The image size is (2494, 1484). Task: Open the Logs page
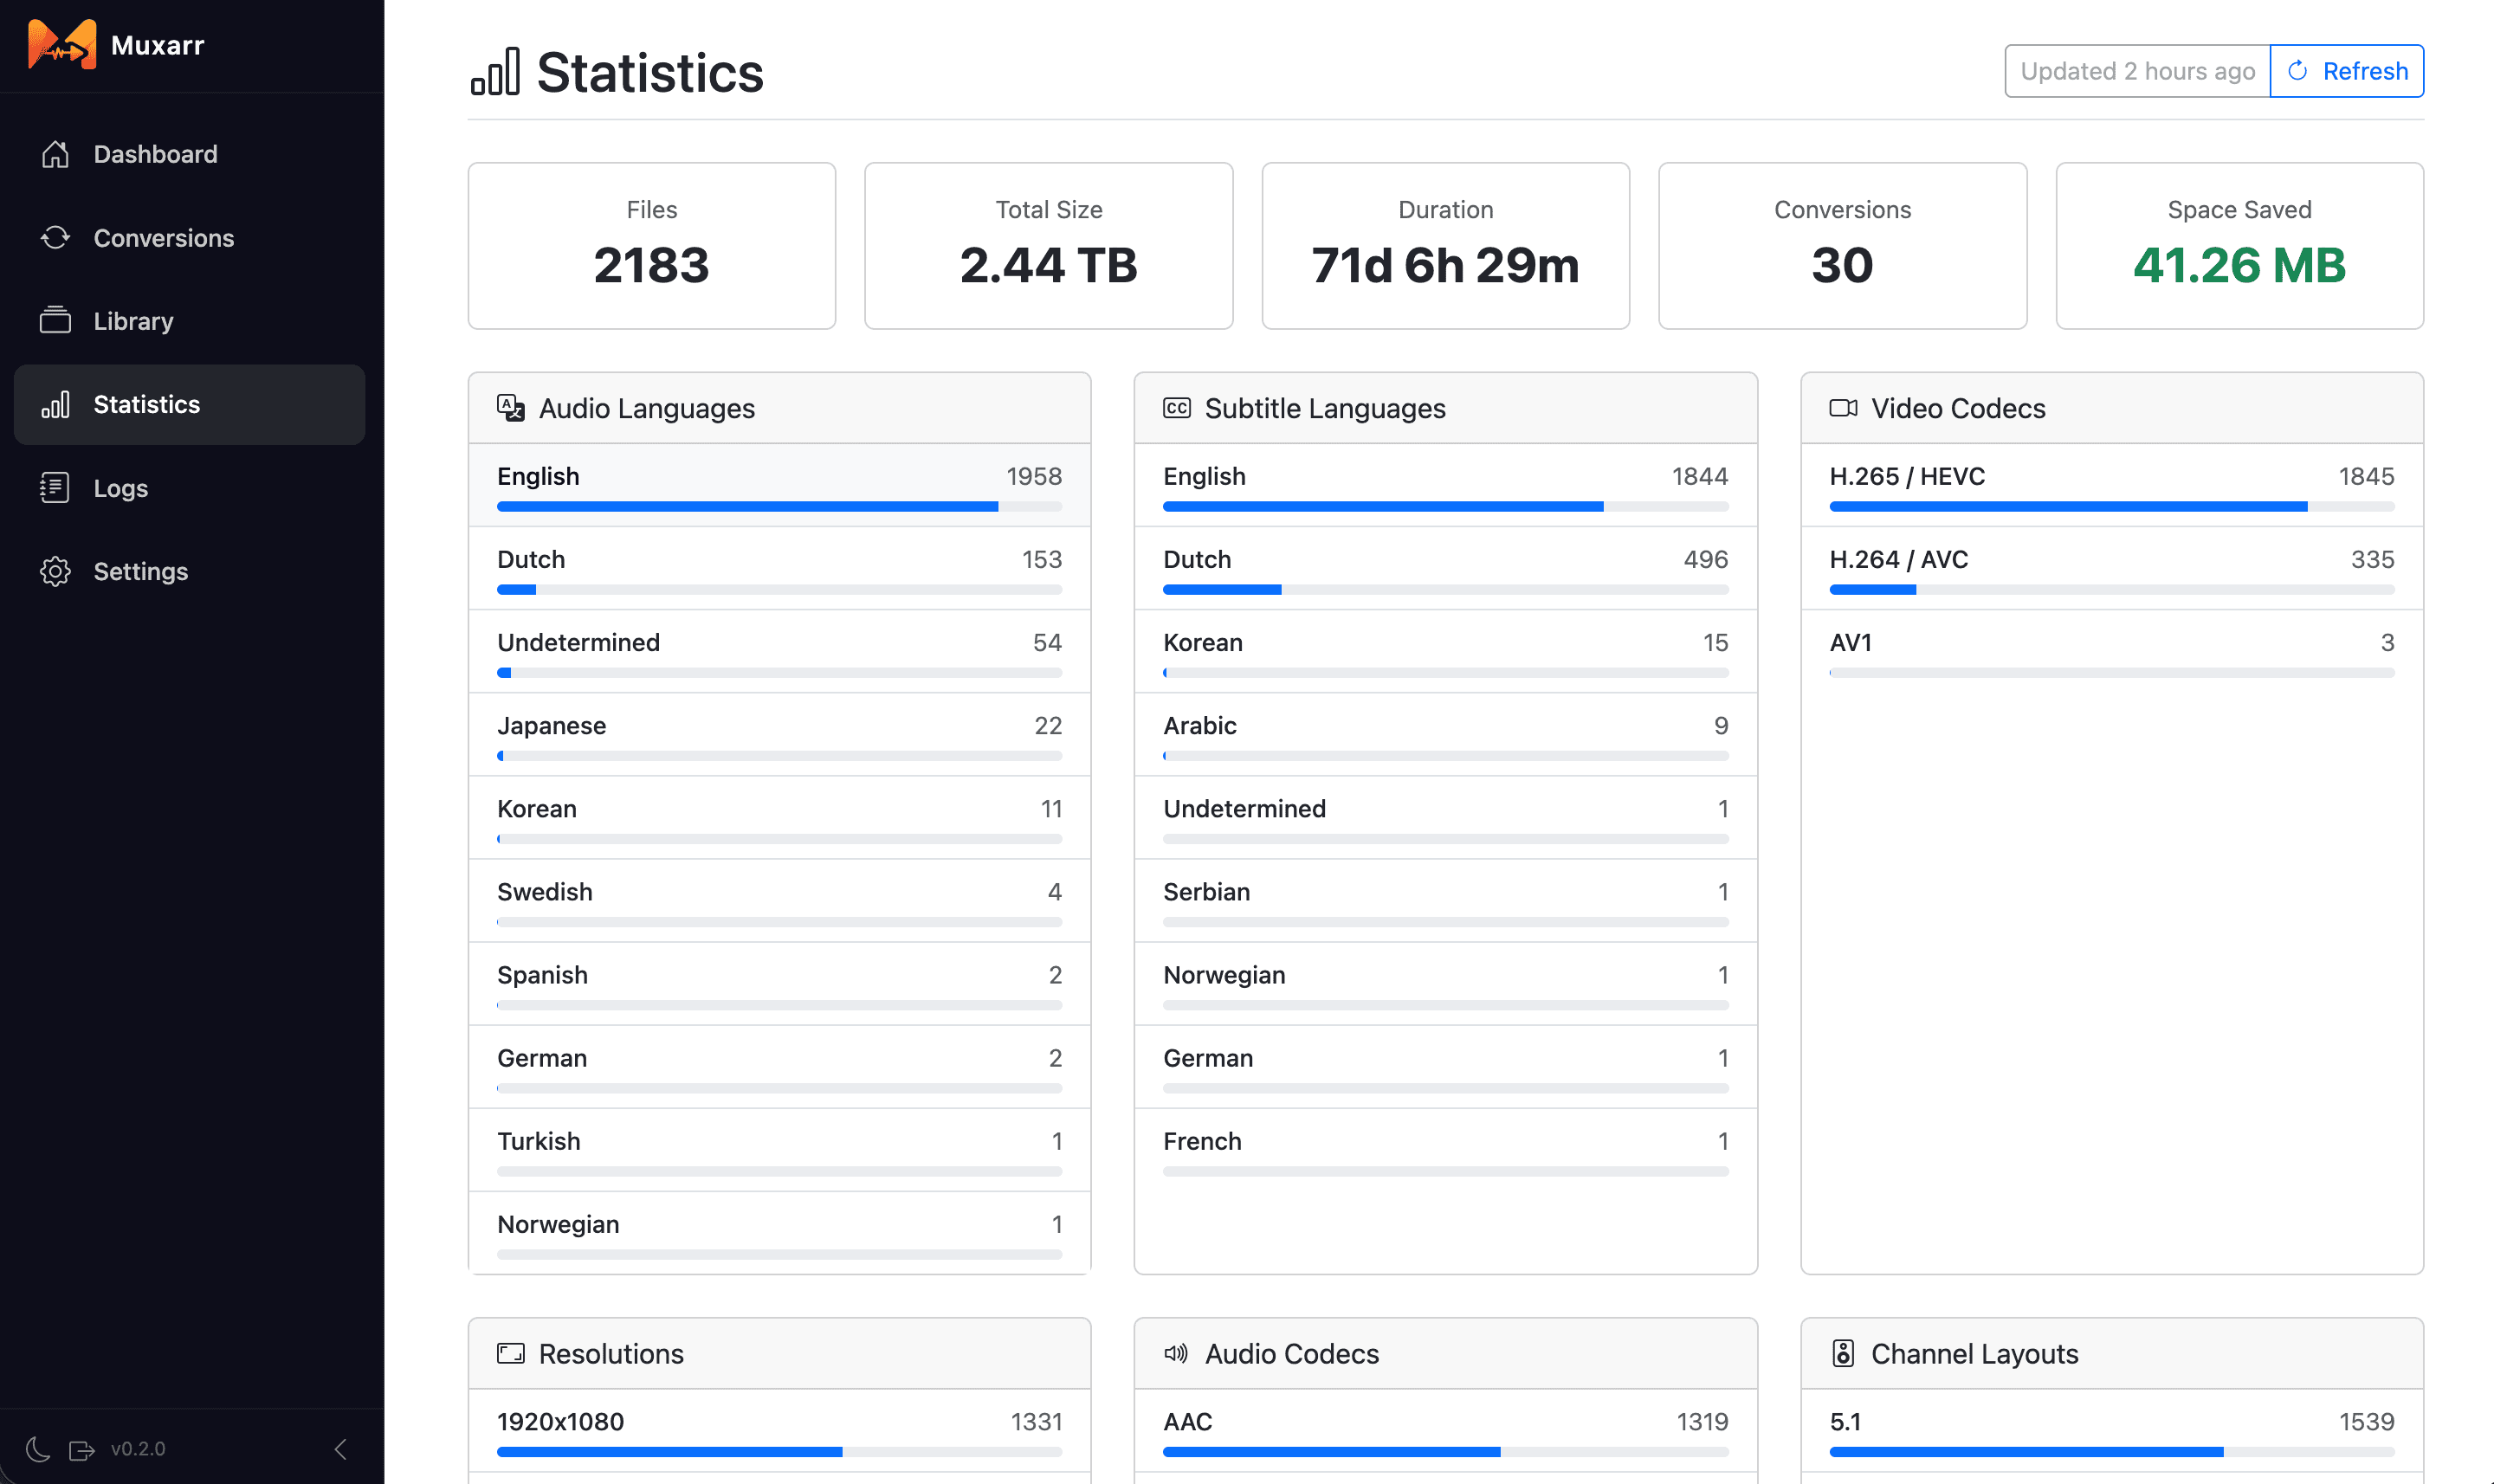coord(190,488)
